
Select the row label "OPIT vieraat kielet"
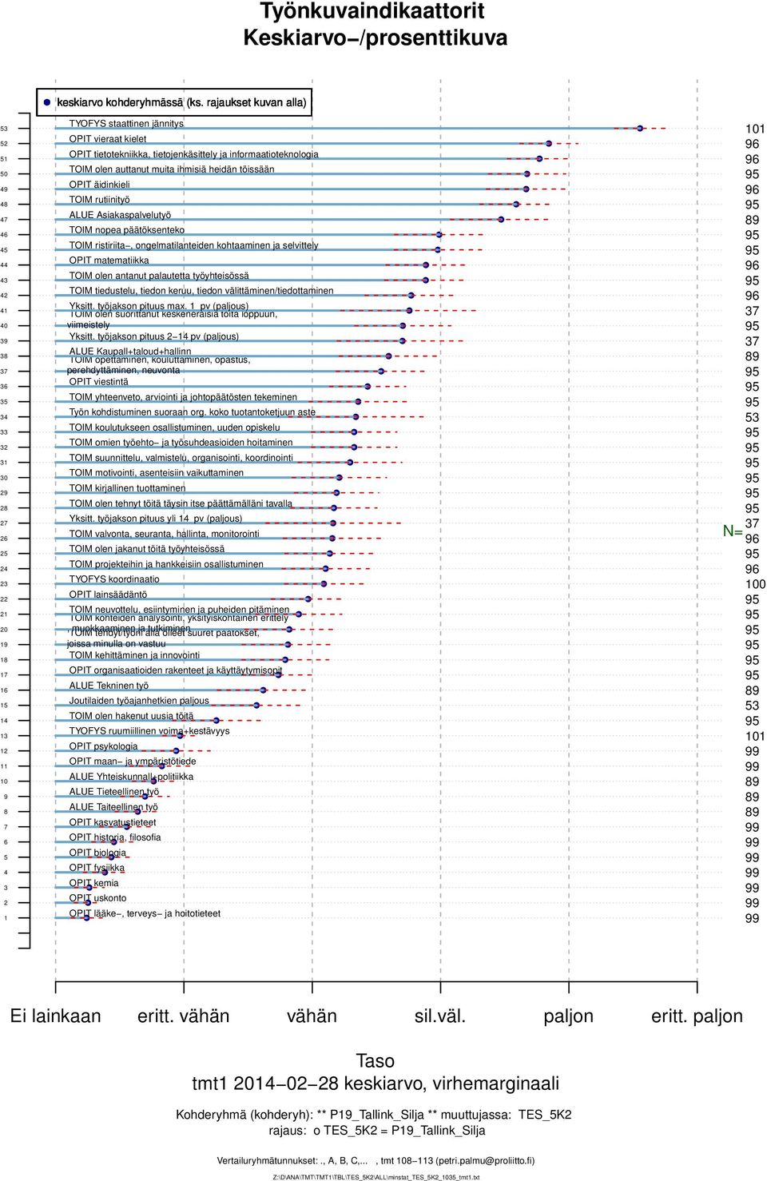(108, 139)
